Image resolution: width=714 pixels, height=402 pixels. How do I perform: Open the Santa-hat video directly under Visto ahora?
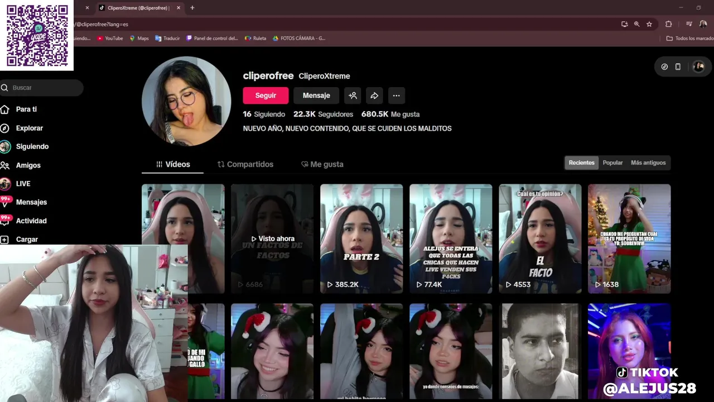pyautogui.click(x=272, y=352)
